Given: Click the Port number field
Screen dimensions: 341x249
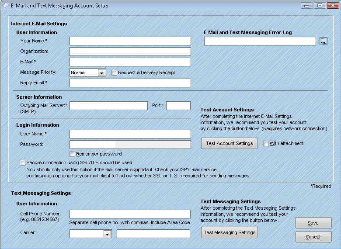Looking at the screenshot, I should [x=178, y=106].
